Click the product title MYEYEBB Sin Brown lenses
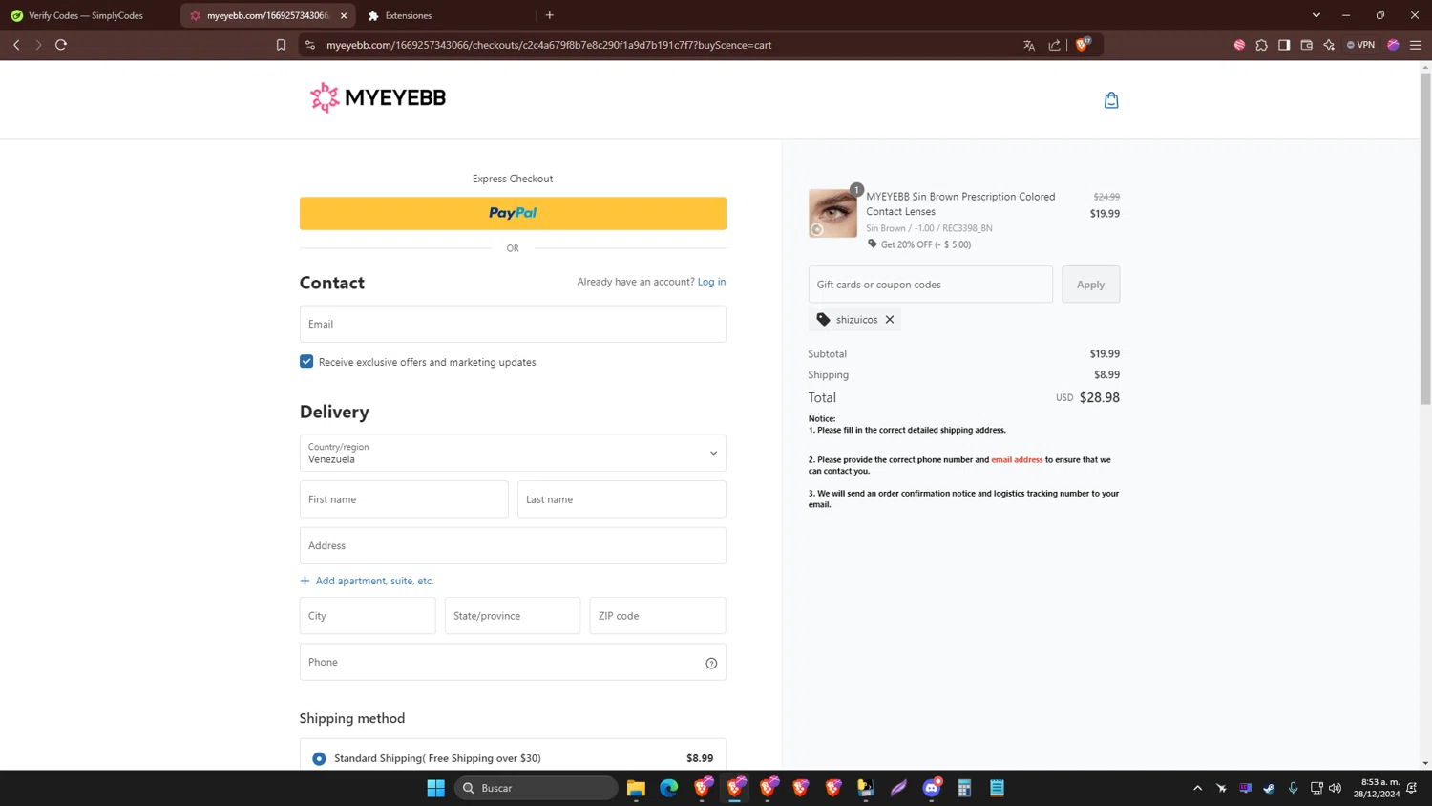This screenshot has height=806, width=1432. [x=960, y=204]
